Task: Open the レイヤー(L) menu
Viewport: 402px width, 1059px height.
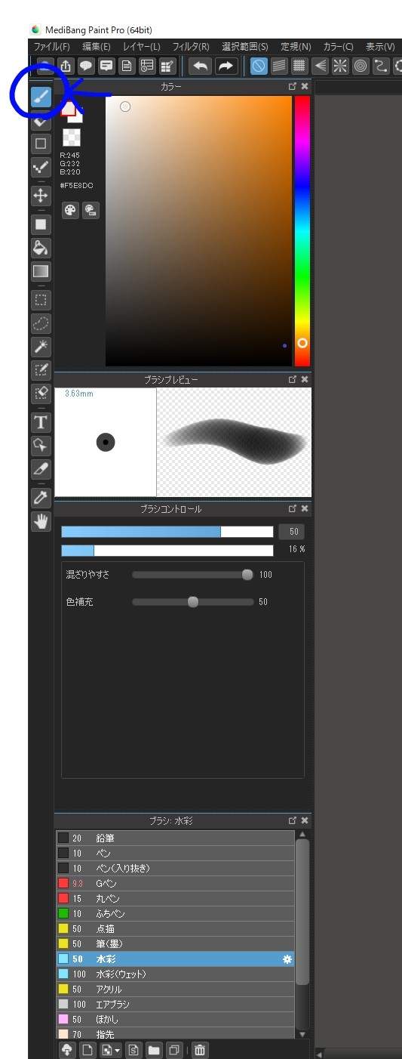Action: tap(142, 47)
